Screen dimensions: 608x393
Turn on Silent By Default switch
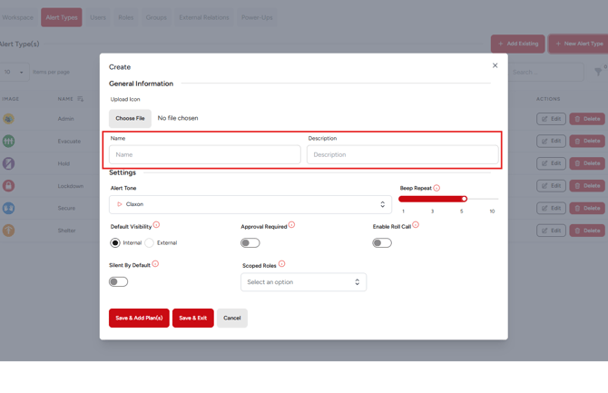[x=119, y=281]
